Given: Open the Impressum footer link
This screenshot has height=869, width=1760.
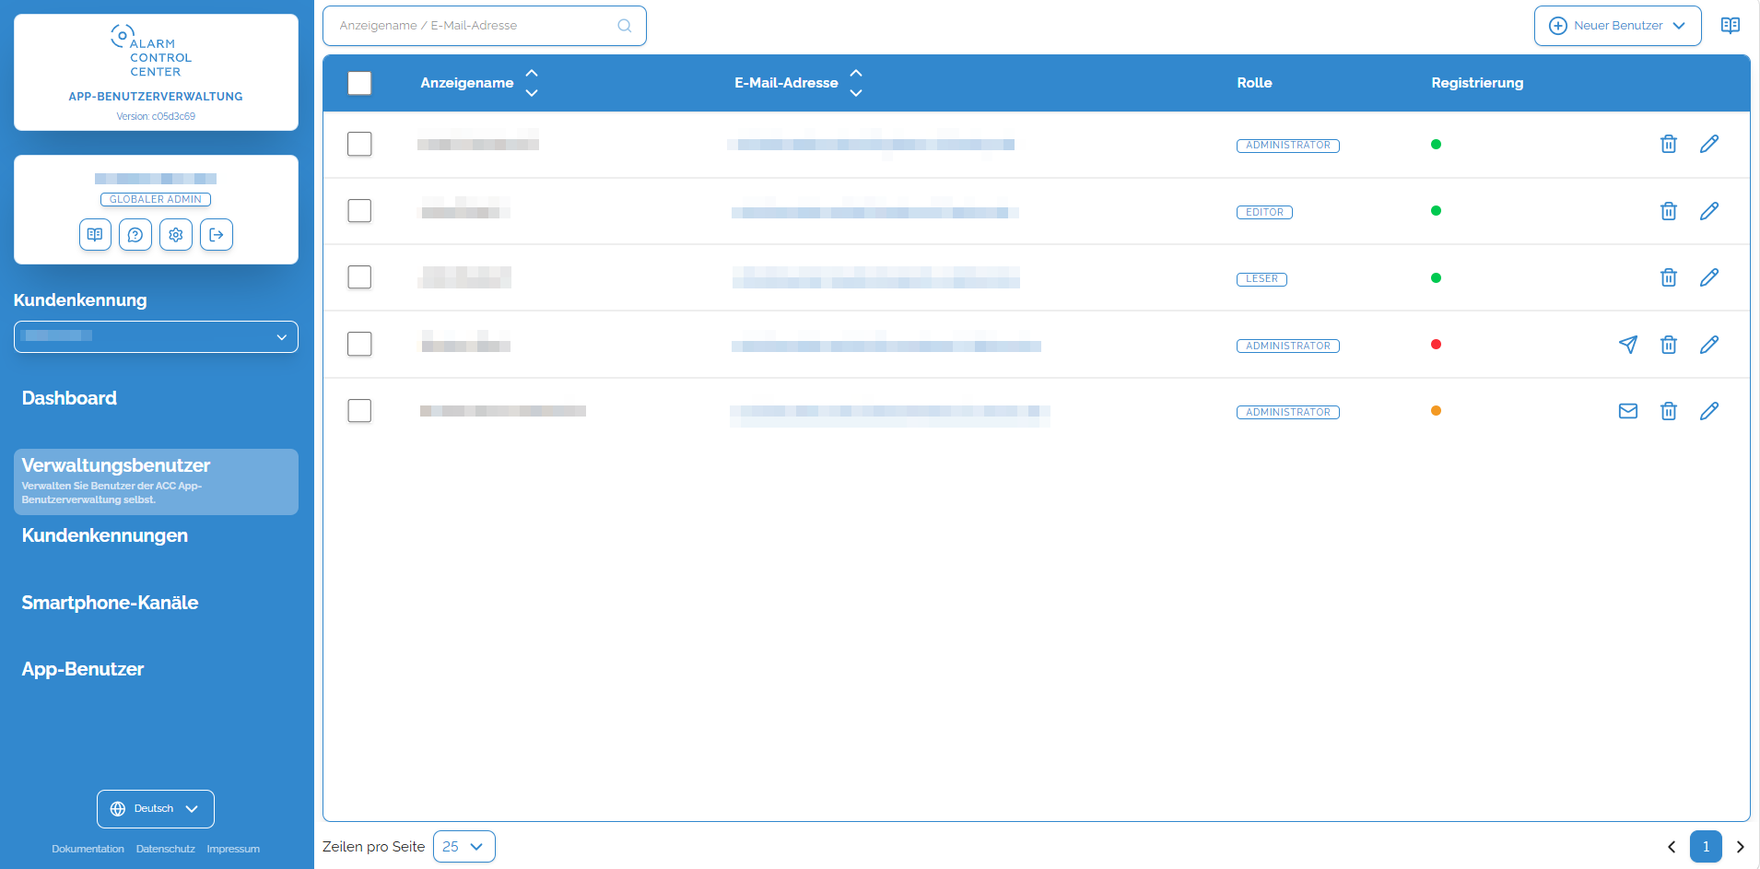Looking at the screenshot, I should (x=233, y=849).
